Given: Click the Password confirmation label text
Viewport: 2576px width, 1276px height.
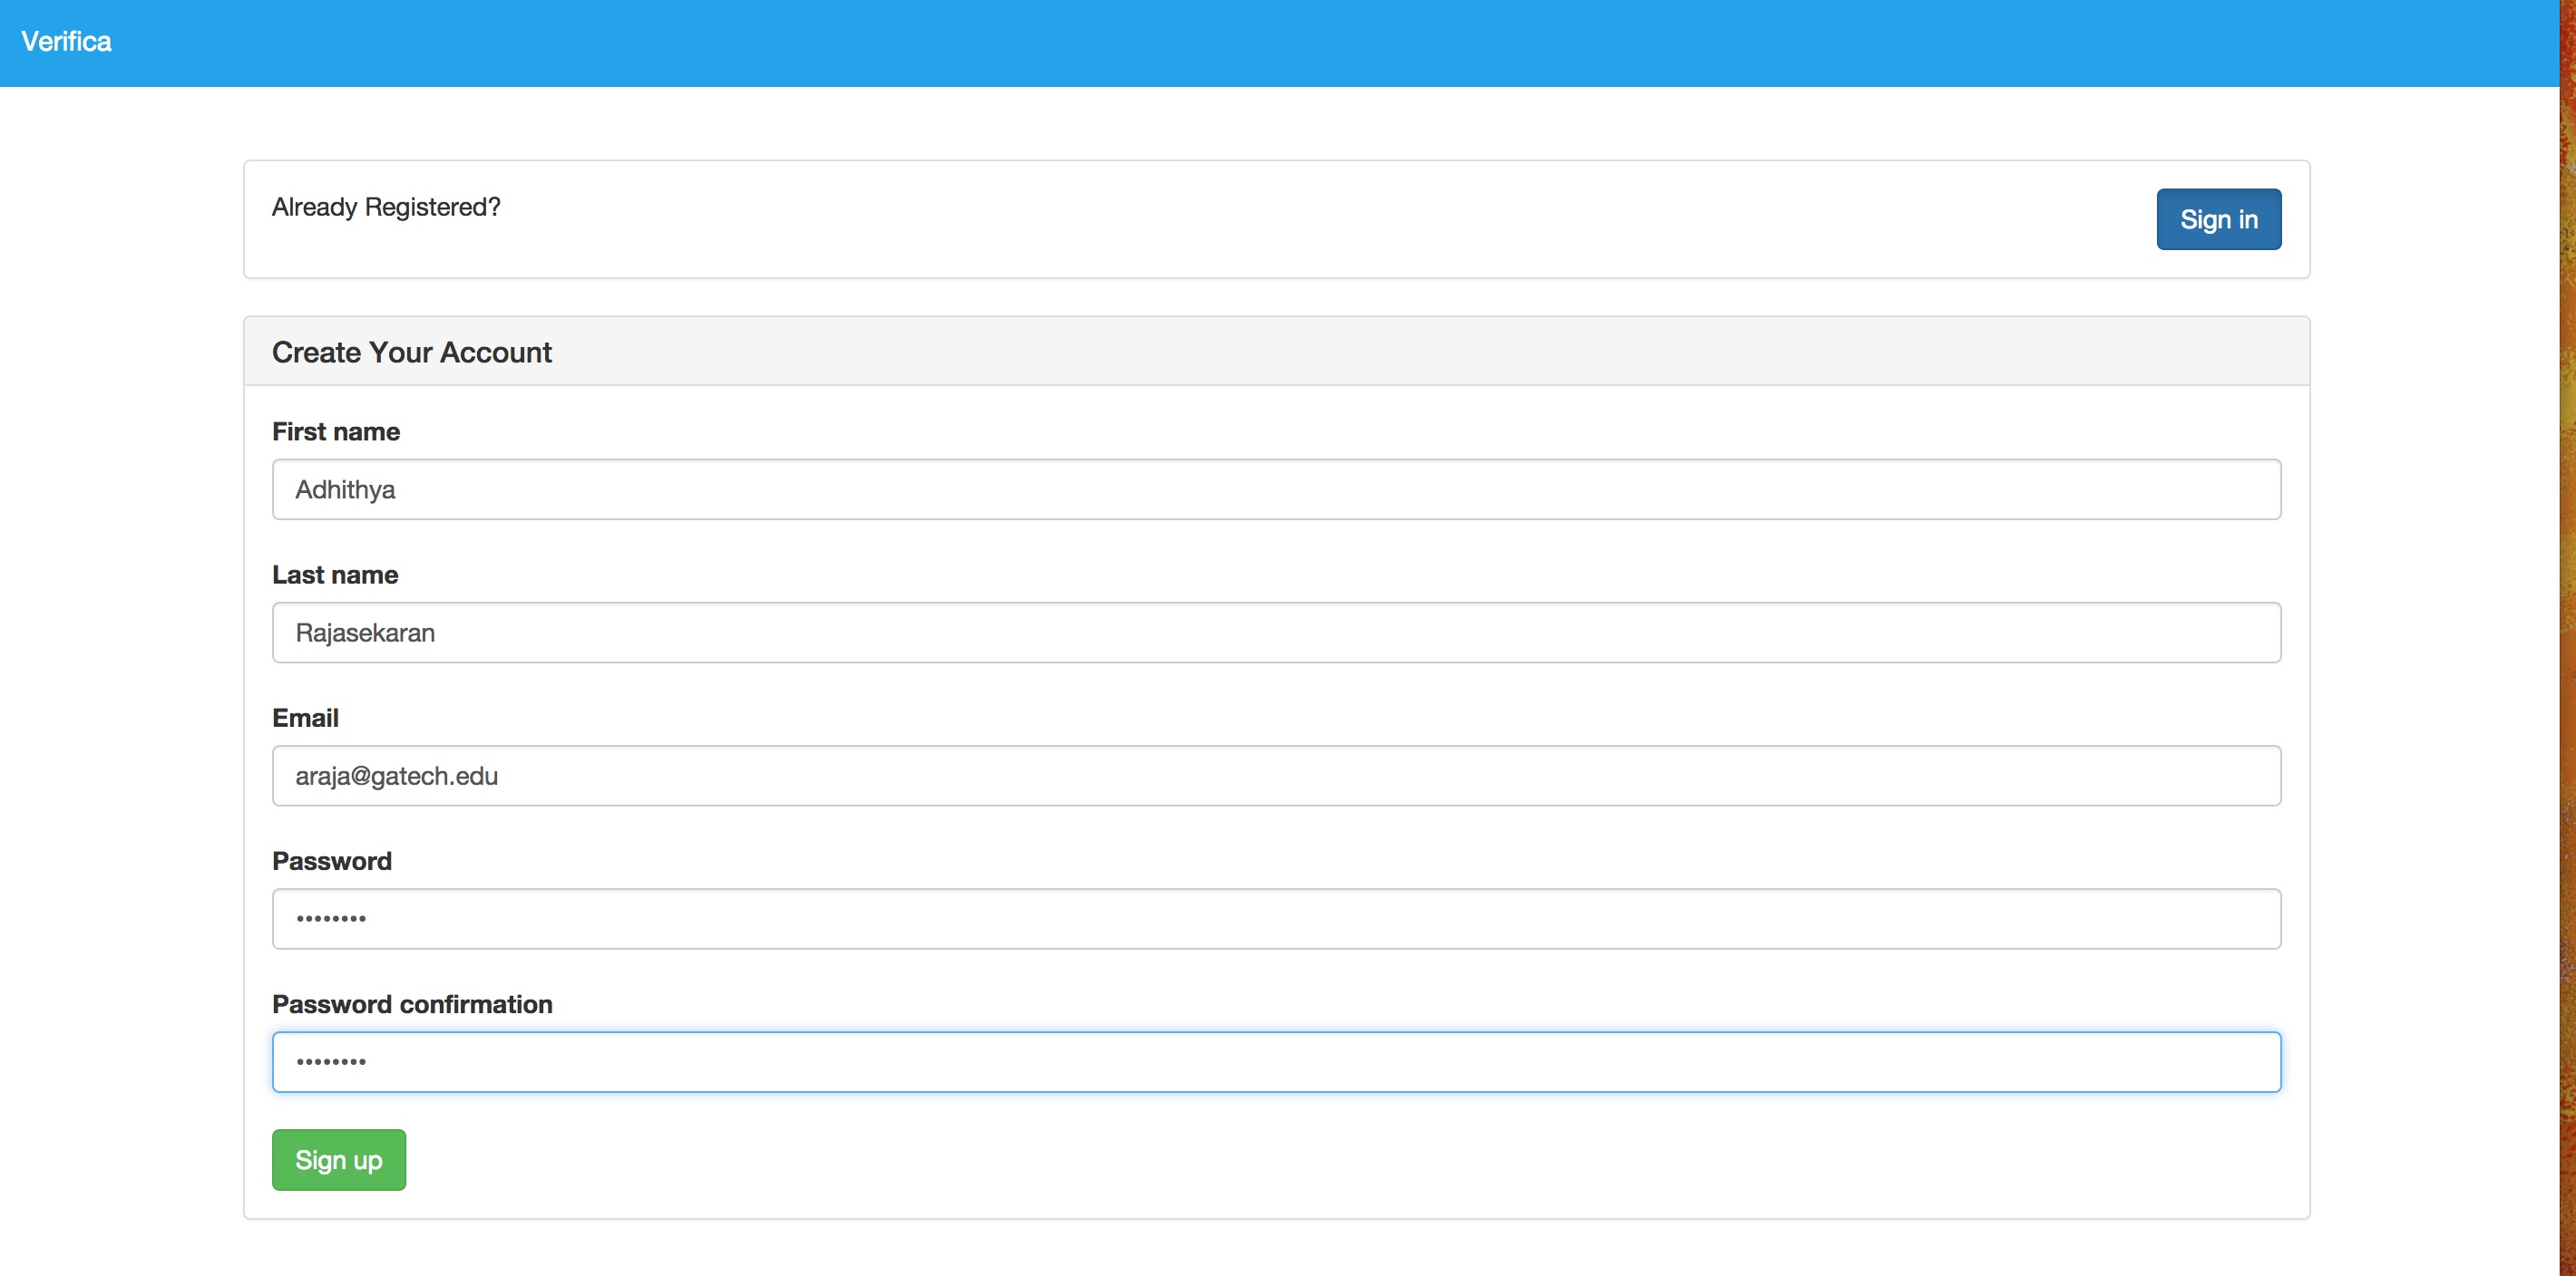Looking at the screenshot, I should (412, 1004).
